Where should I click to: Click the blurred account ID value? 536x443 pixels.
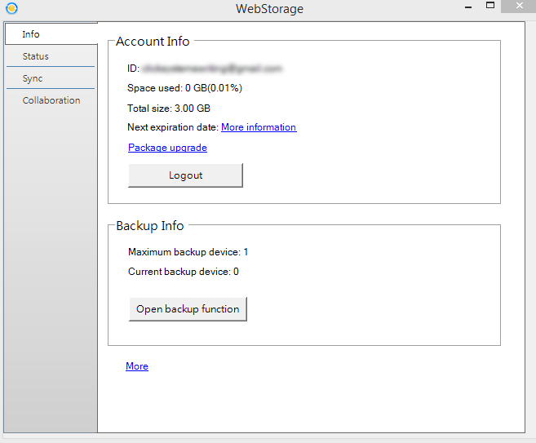coord(212,69)
